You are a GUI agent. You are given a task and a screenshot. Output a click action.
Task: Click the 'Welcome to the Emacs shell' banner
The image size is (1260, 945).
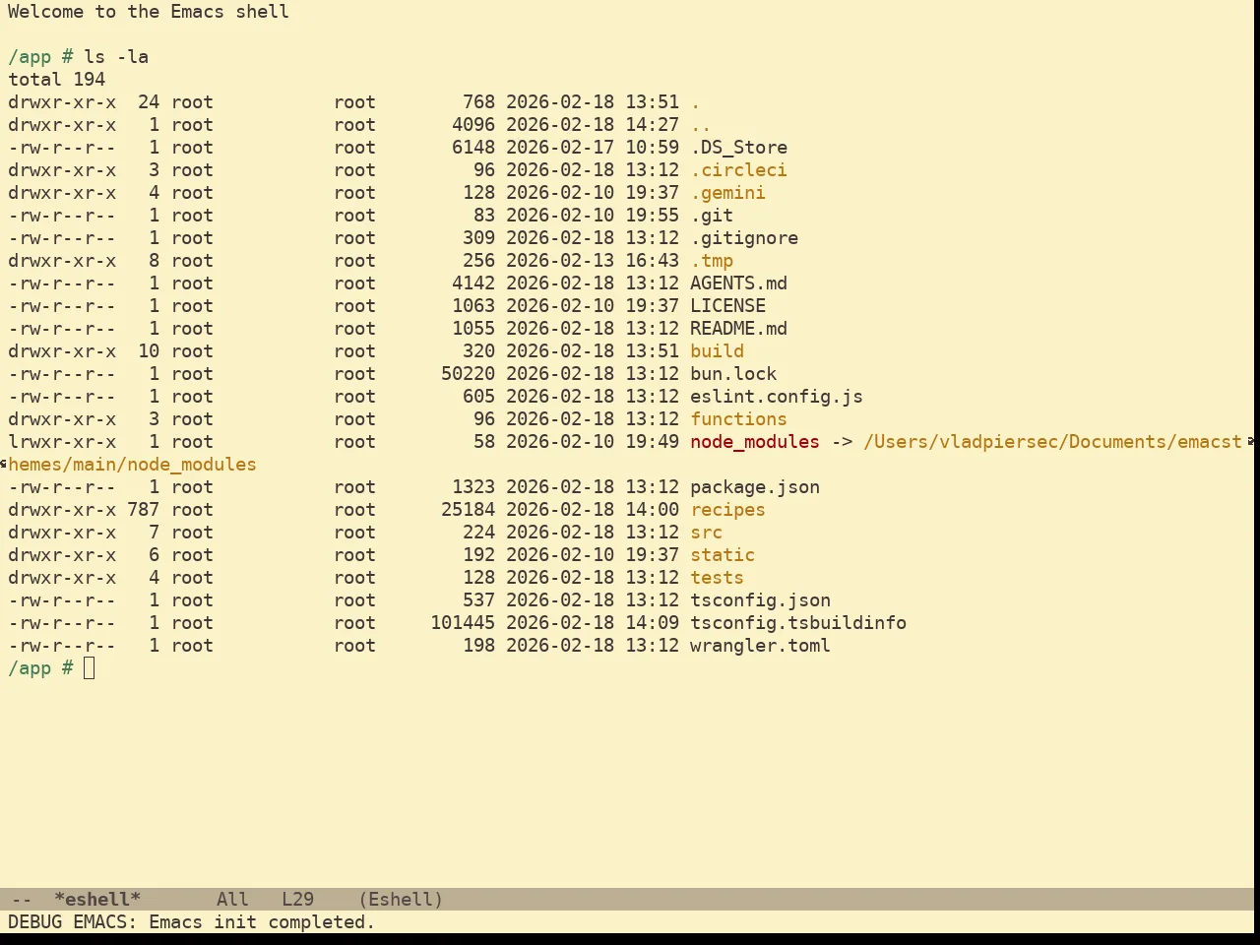coord(149,12)
